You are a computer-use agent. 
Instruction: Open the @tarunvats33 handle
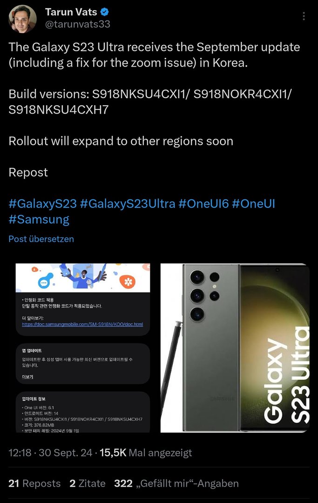tap(78, 24)
